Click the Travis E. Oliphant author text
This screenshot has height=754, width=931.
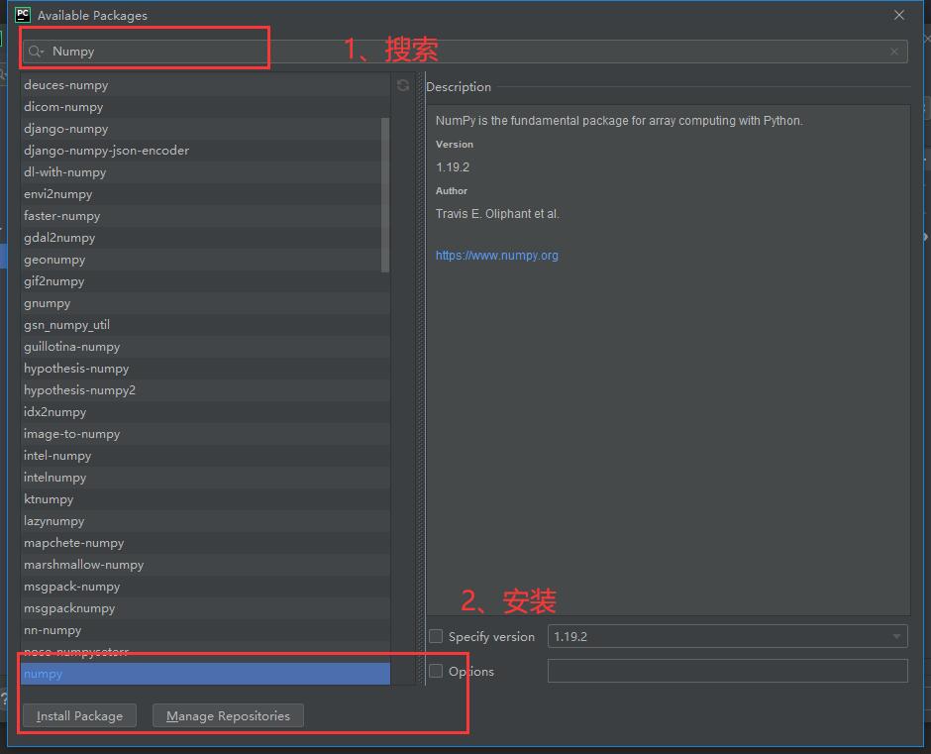point(497,214)
